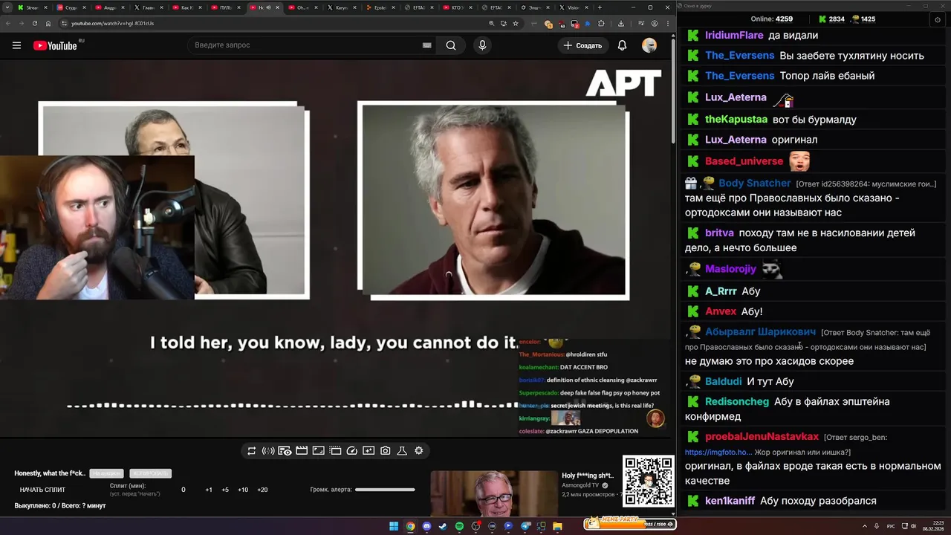Switch to the Студи browser tab
Screen dimensions: 951x535
pyautogui.click(x=70, y=7)
